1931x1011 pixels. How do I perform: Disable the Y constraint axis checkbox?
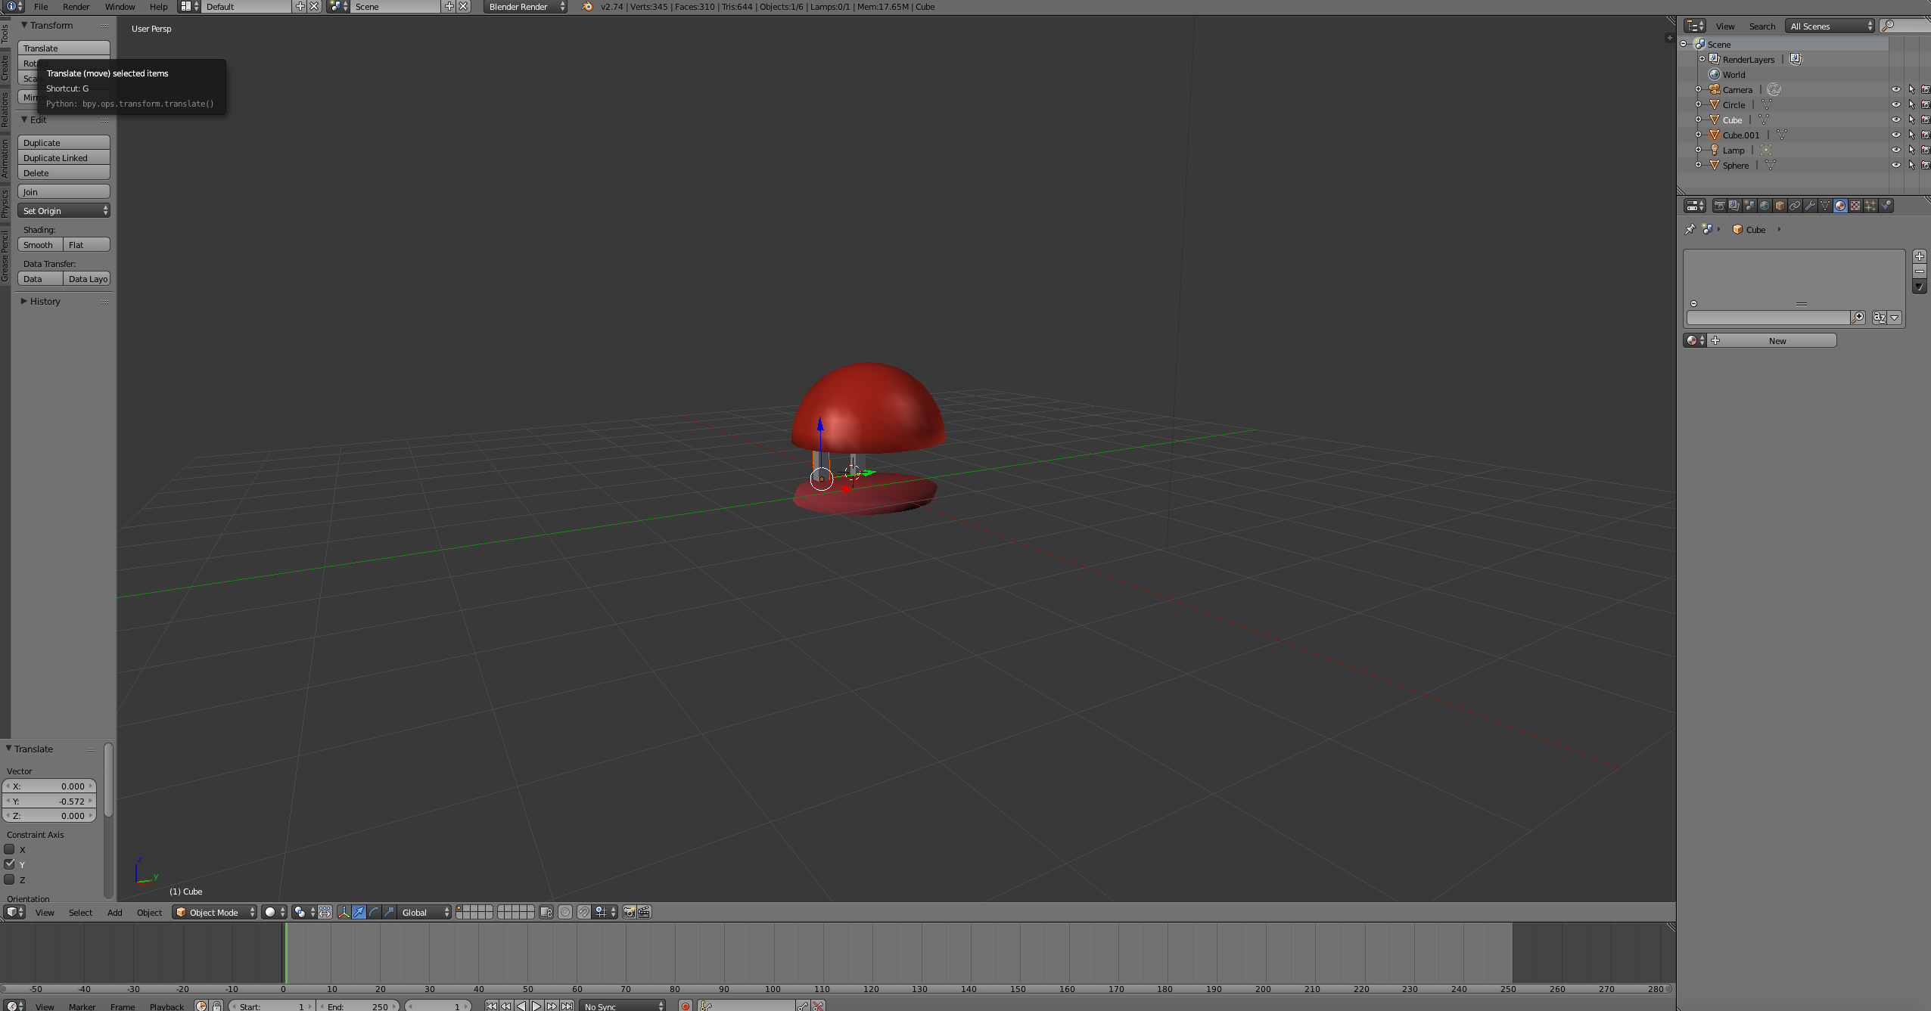click(x=10, y=864)
